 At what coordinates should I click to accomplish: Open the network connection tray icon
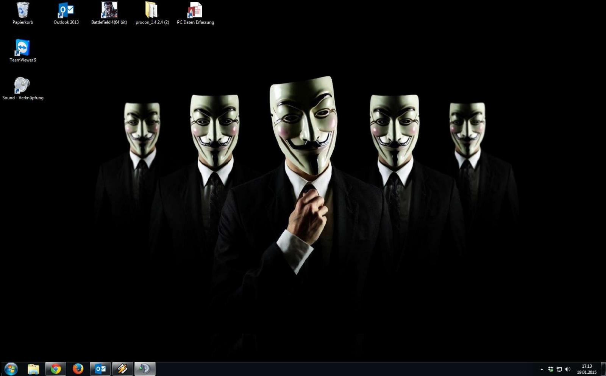point(559,369)
